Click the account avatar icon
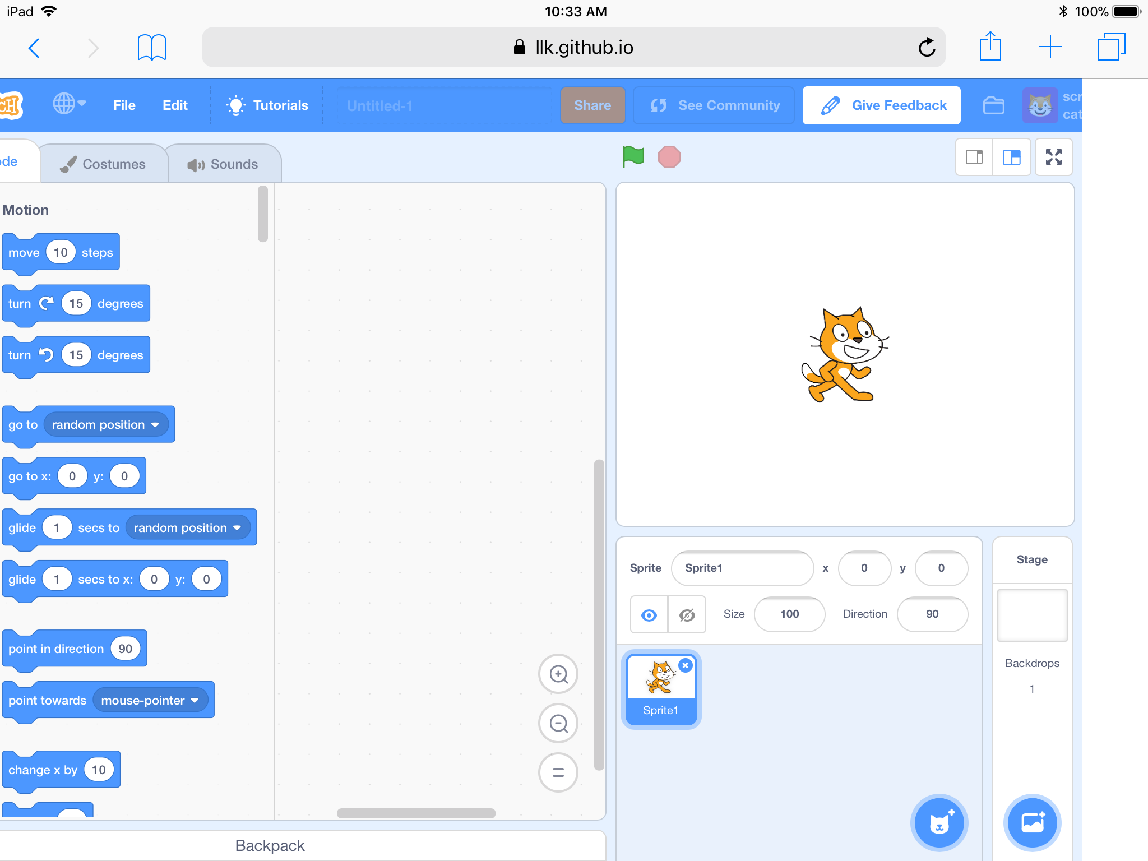This screenshot has width=1148, height=861. (x=1040, y=105)
